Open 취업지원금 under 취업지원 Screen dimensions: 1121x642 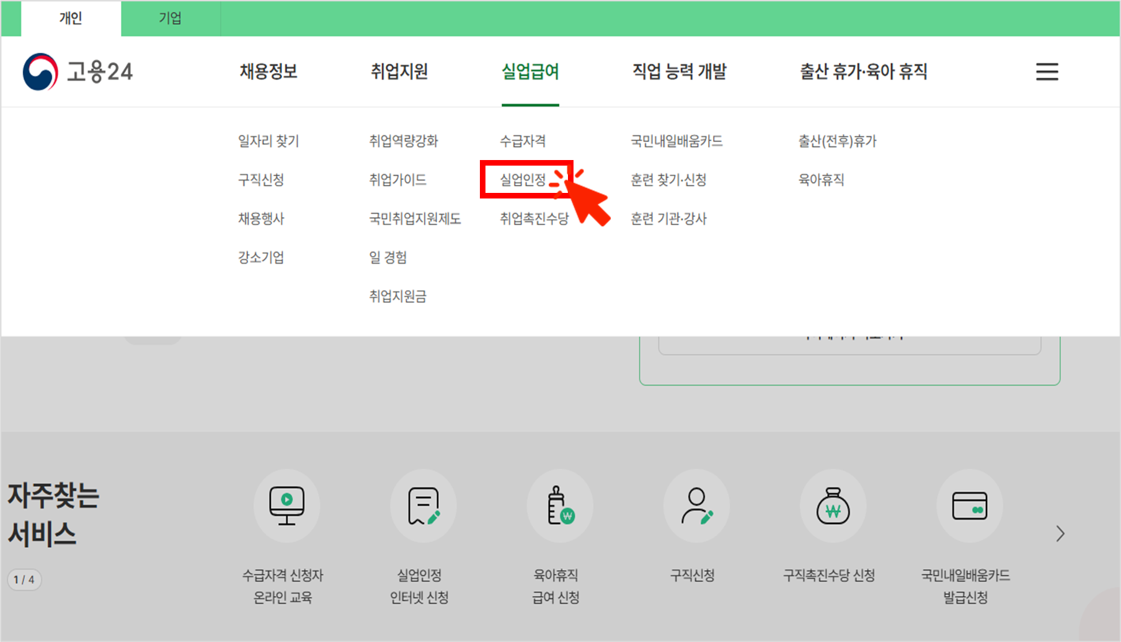pyautogui.click(x=397, y=296)
